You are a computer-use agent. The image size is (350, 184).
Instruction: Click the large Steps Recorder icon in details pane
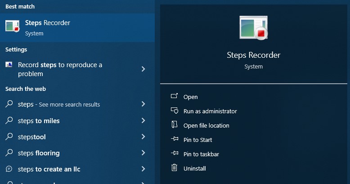tap(254, 28)
